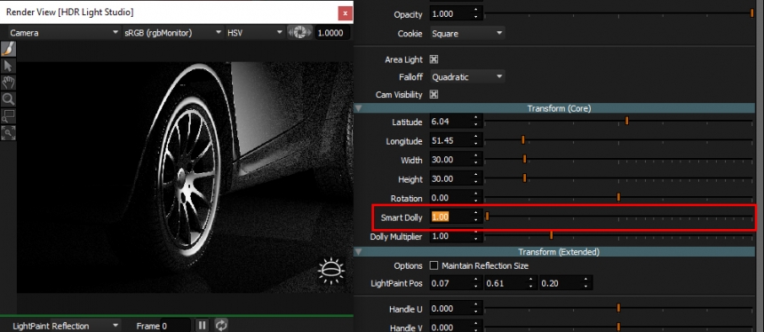Click the Latitude slider handle
Screen dimensions: 764x332
626,121
